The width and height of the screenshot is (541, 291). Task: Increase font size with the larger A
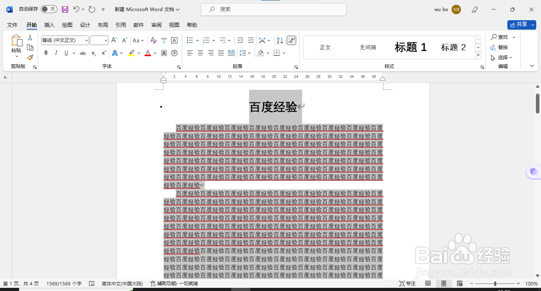[114, 40]
